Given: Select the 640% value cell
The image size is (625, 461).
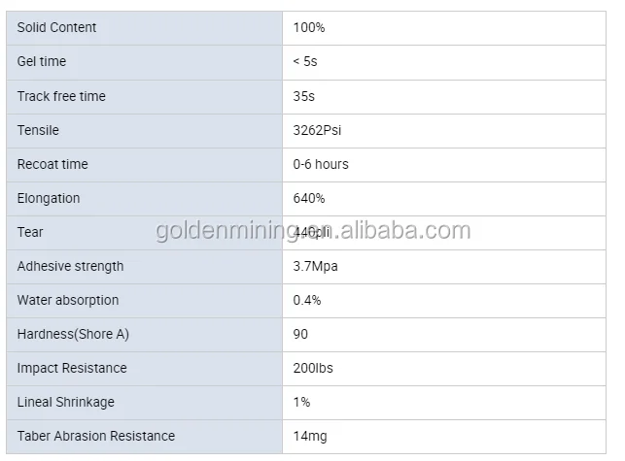Looking at the screenshot, I should pyautogui.click(x=309, y=198).
